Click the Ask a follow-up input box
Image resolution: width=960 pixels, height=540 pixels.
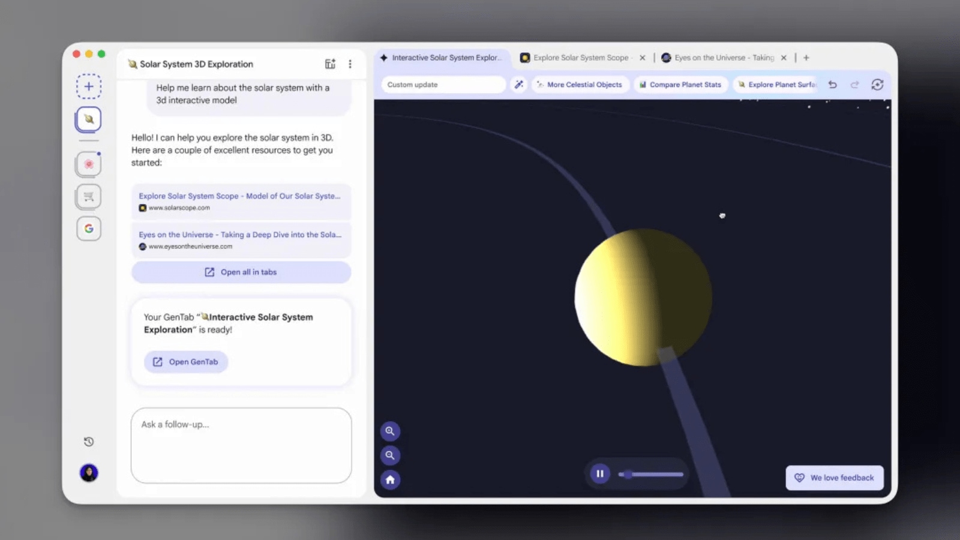(x=241, y=445)
